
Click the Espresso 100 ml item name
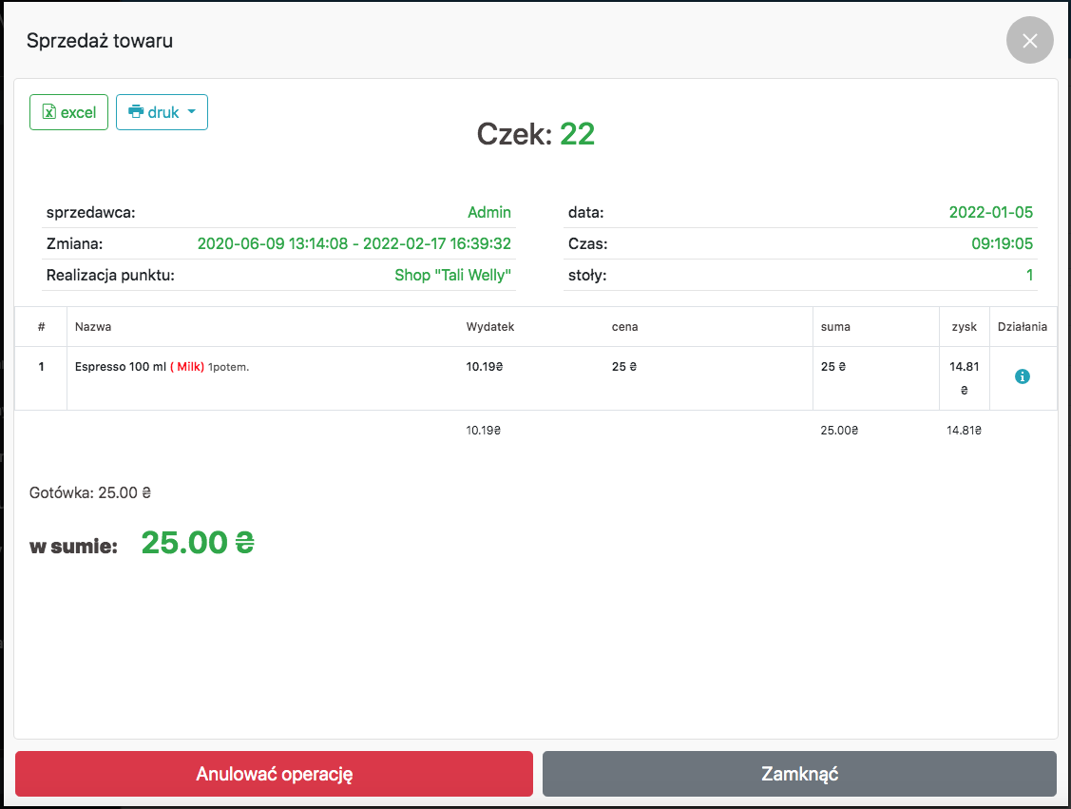point(120,366)
